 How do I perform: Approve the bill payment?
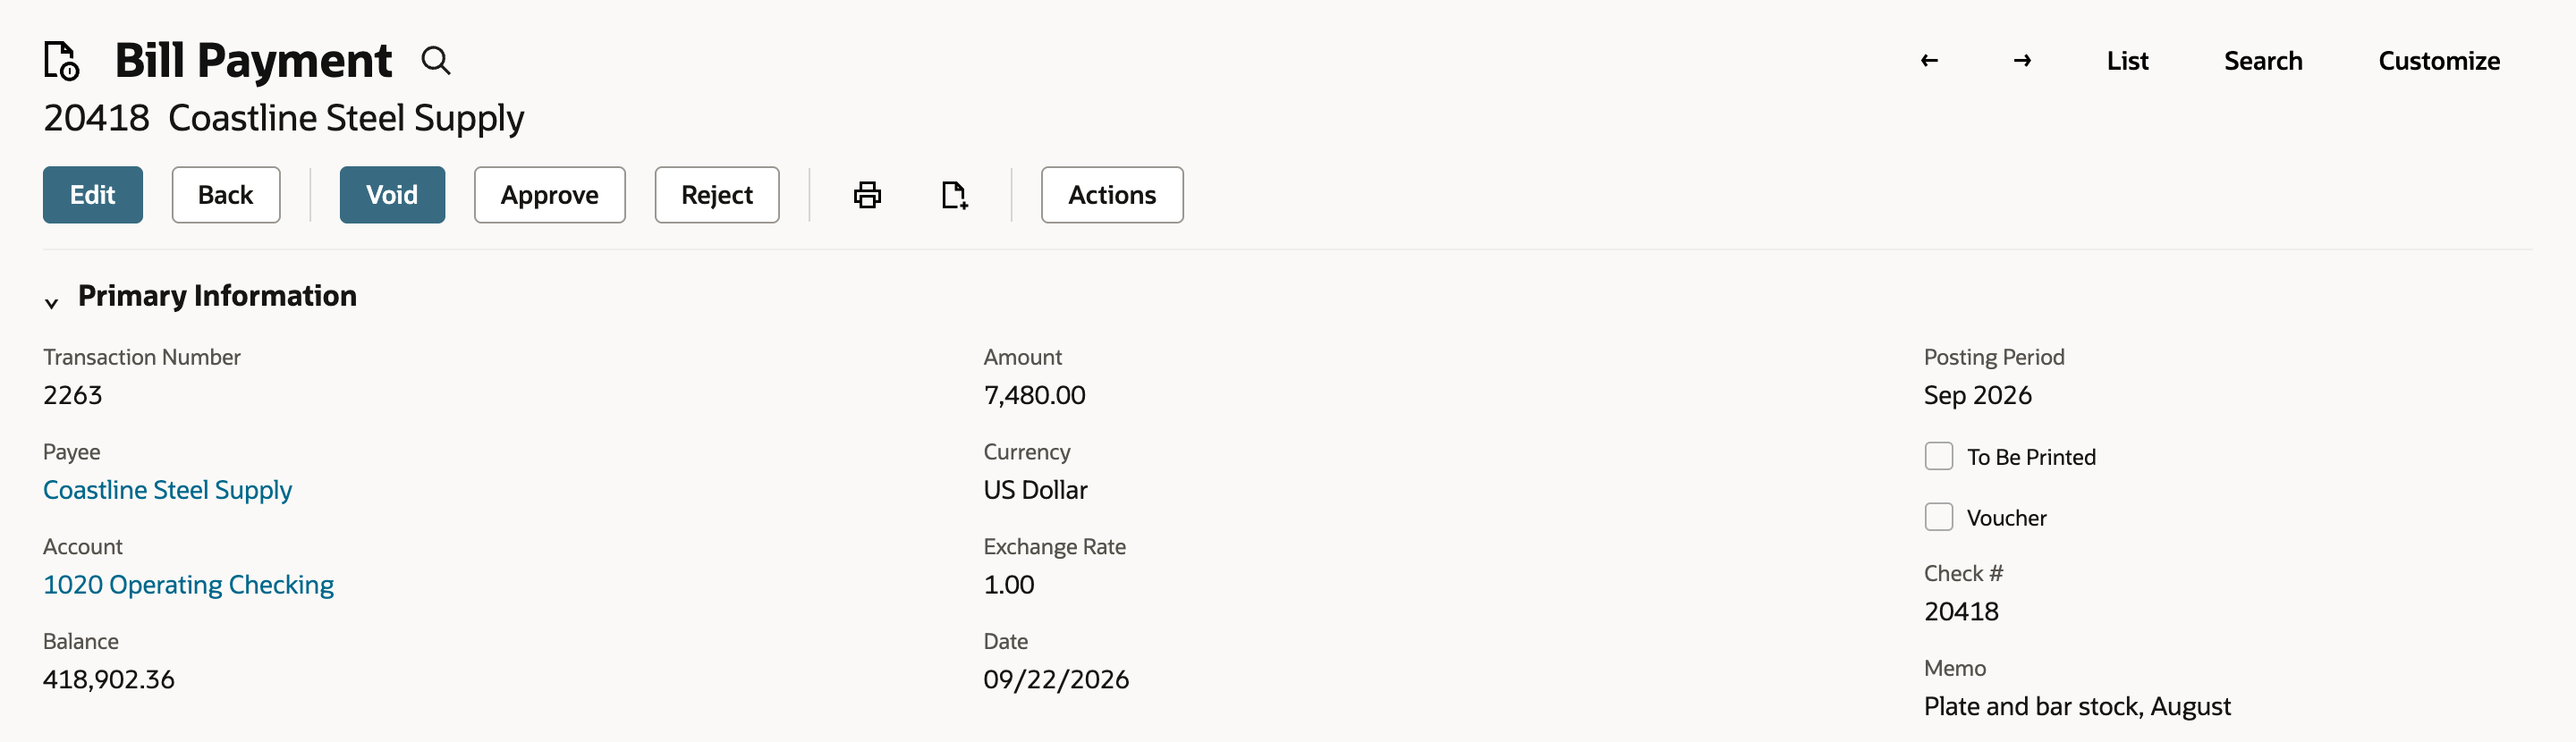(x=550, y=195)
